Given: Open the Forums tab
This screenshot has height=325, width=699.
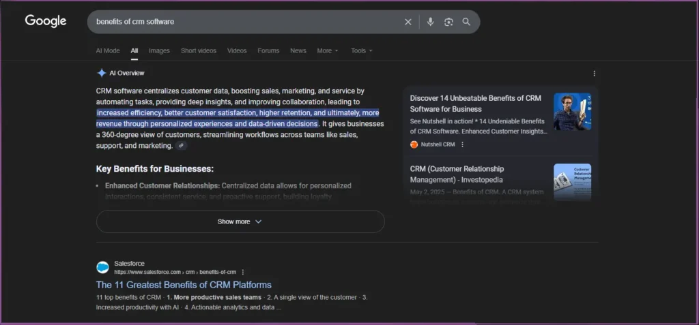Looking at the screenshot, I should [268, 50].
